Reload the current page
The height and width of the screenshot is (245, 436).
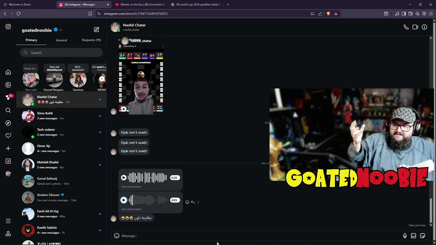tap(19, 14)
